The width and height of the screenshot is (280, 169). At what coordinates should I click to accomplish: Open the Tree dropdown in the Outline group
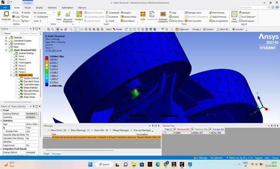pos(25,21)
